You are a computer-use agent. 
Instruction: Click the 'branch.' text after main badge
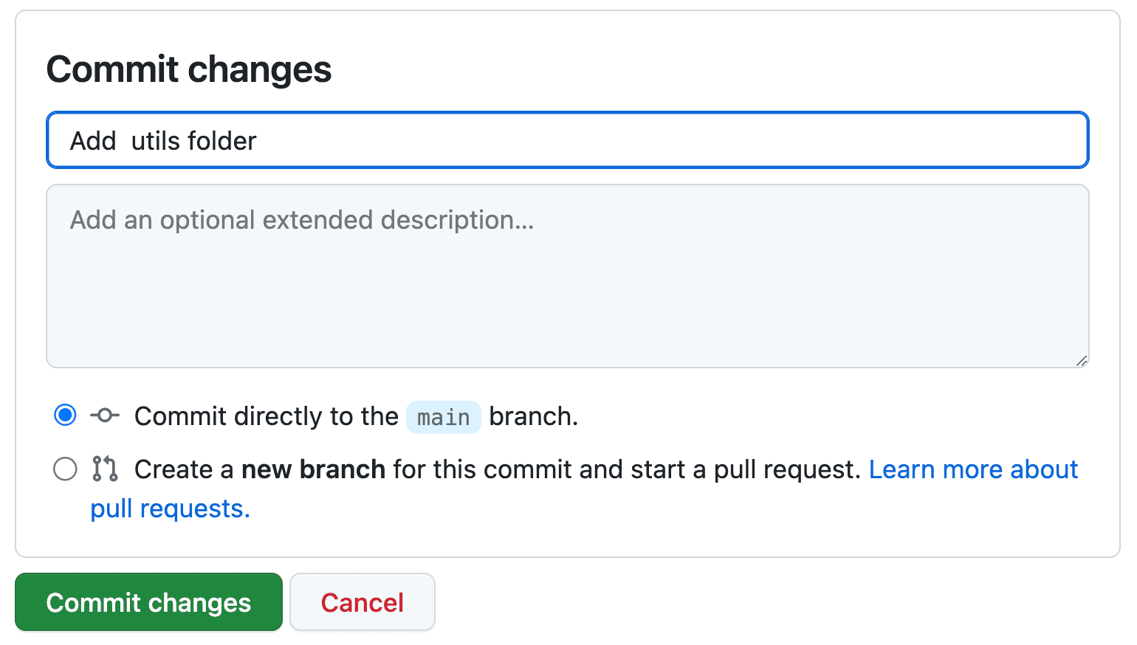click(533, 416)
